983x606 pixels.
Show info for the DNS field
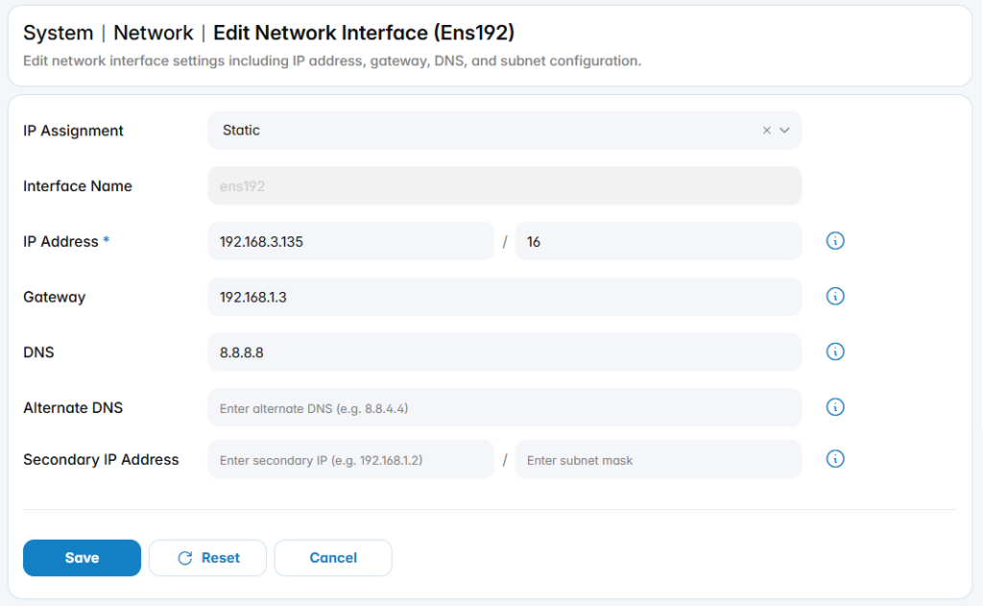[x=835, y=351]
